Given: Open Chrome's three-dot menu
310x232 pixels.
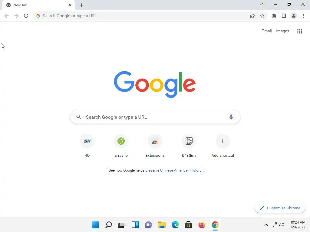Looking at the screenshot, I should 303,16.
